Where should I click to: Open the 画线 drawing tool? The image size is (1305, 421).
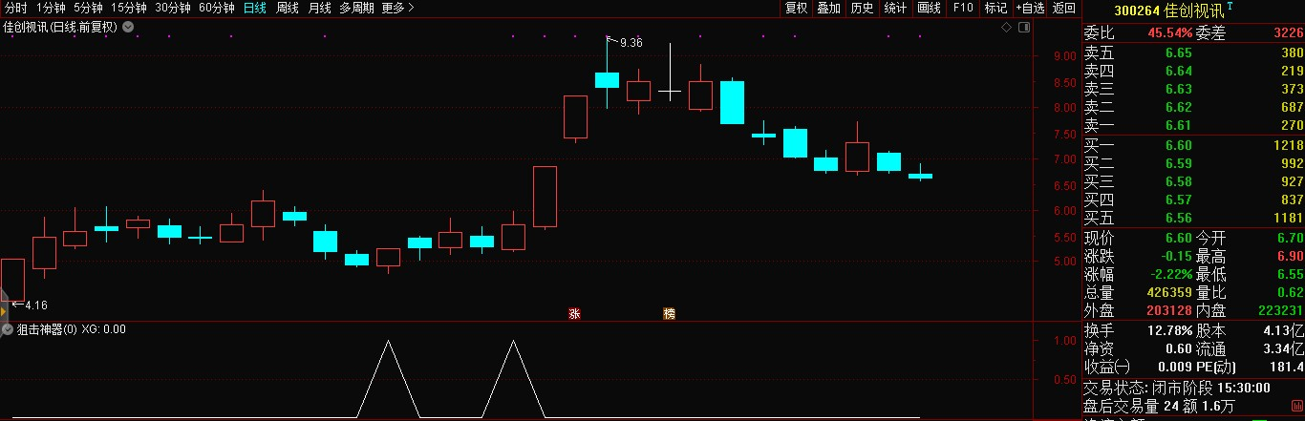pyautogui.click(x=929, y=8)
